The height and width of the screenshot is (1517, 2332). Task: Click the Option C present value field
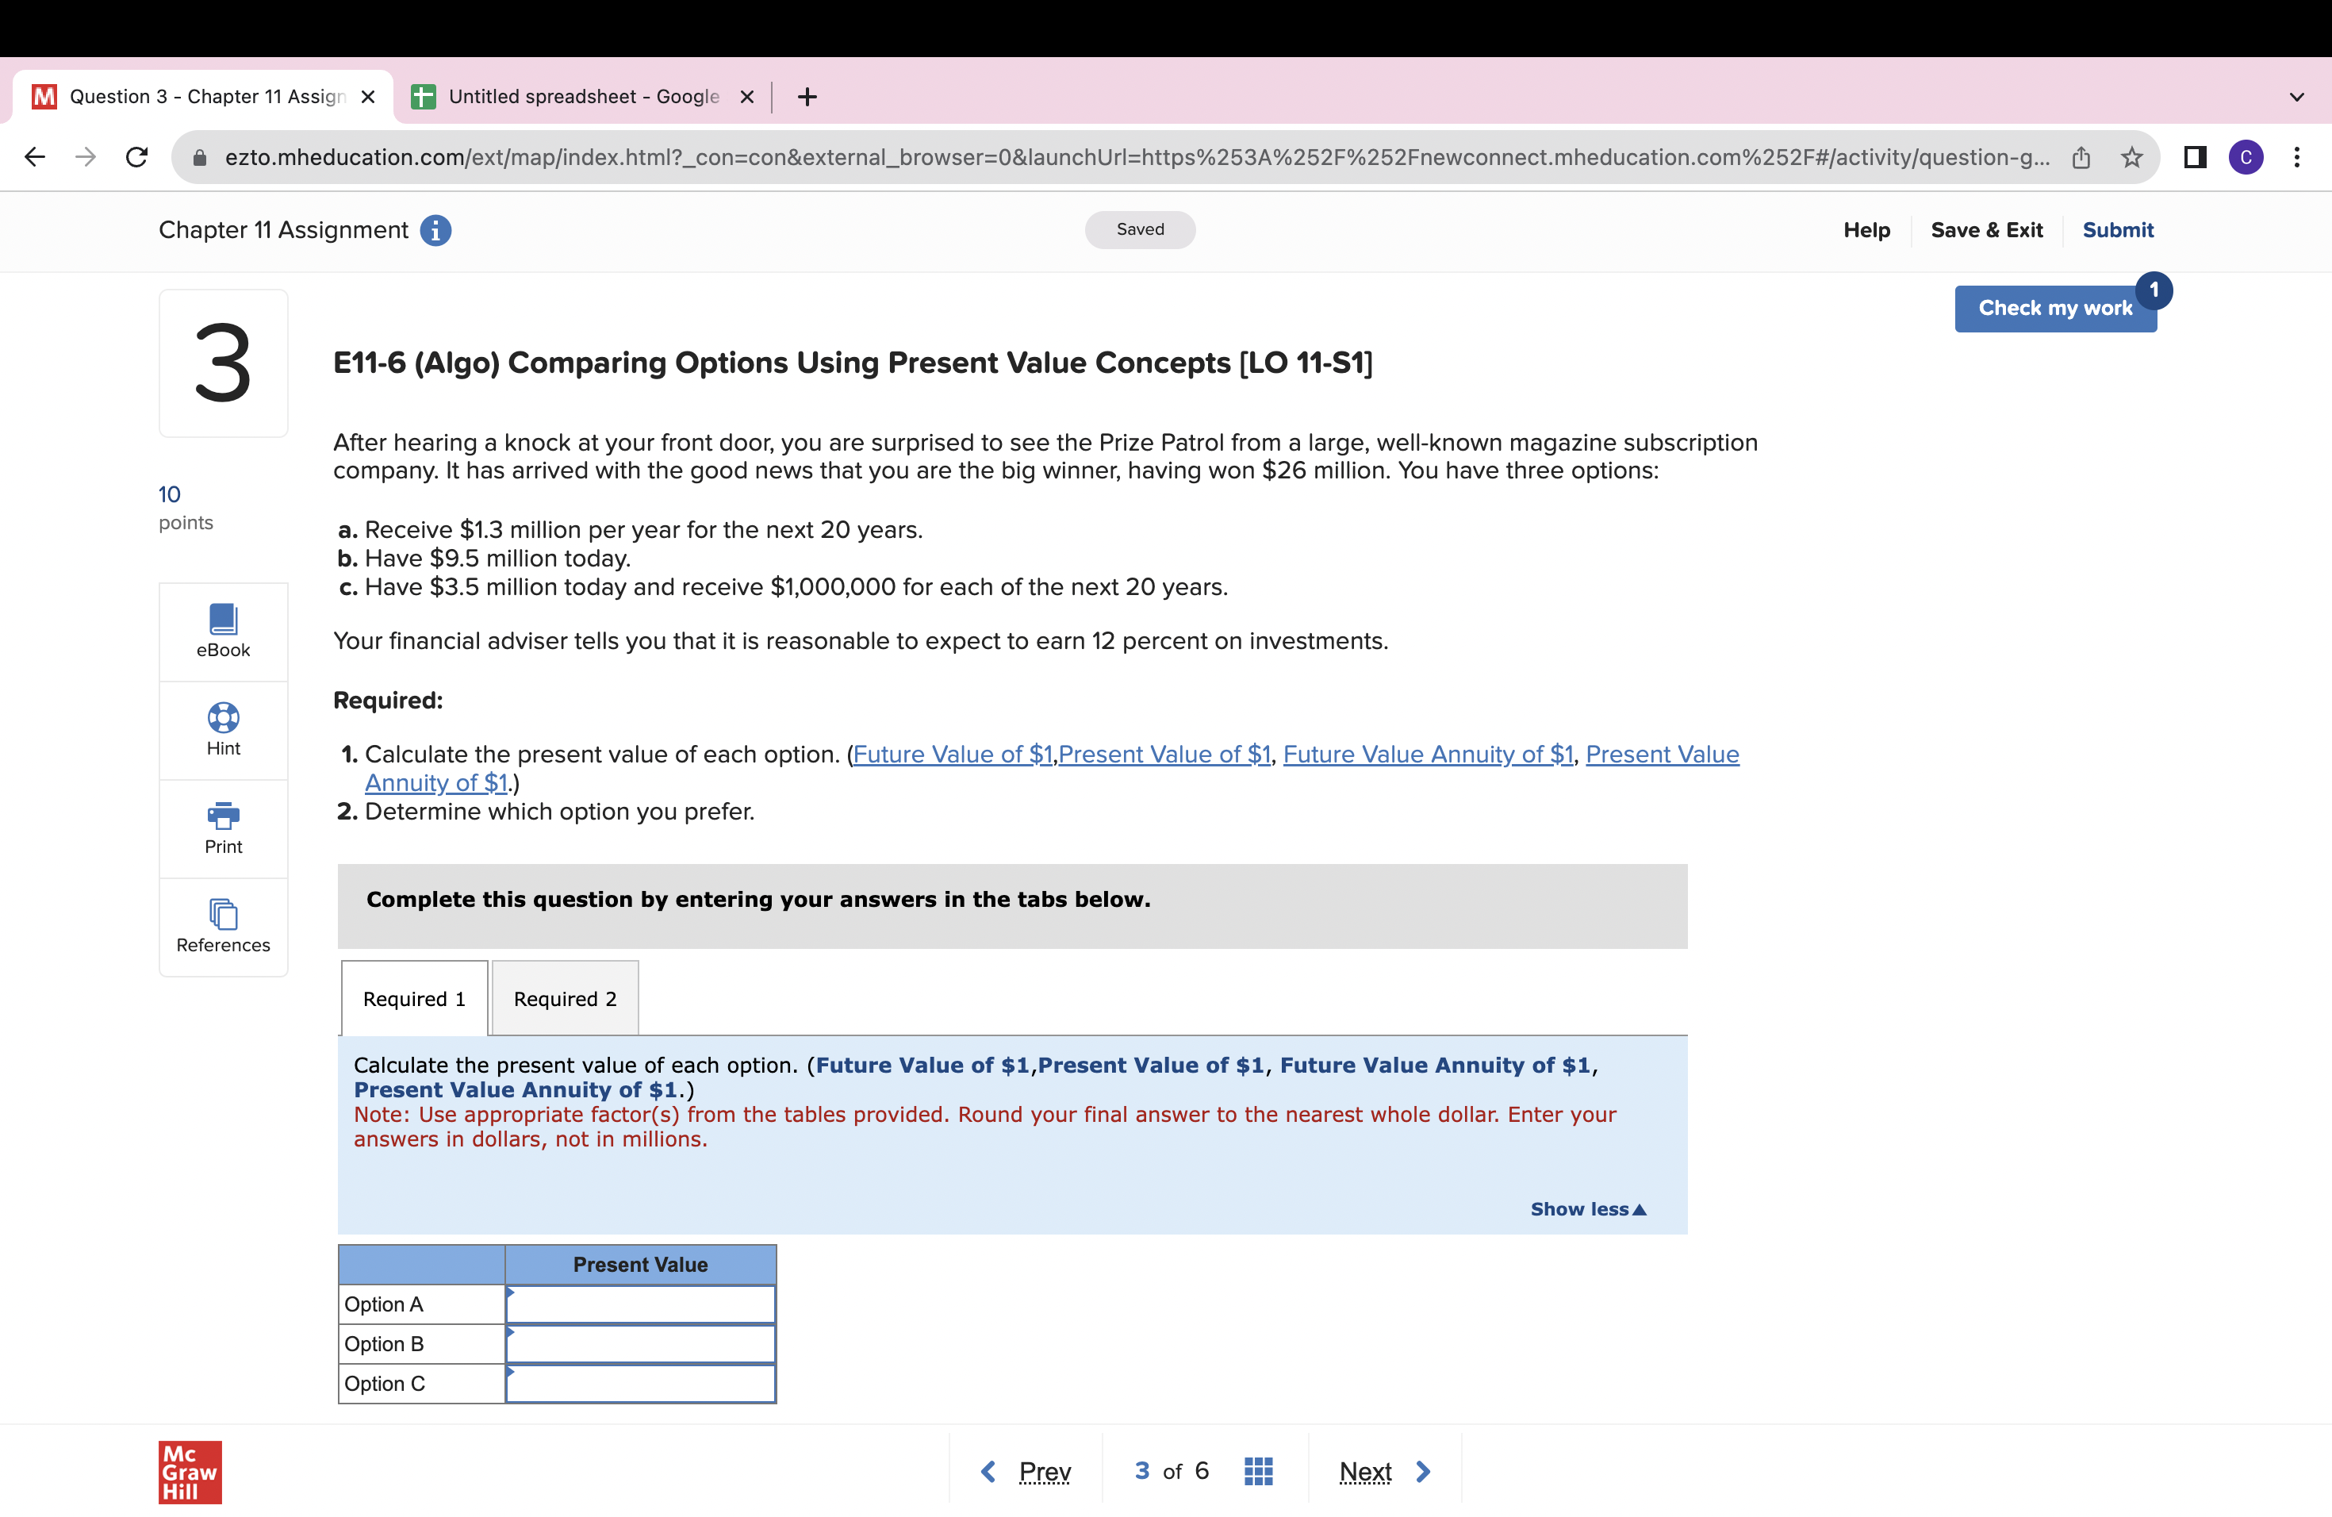coord(641,1384)
